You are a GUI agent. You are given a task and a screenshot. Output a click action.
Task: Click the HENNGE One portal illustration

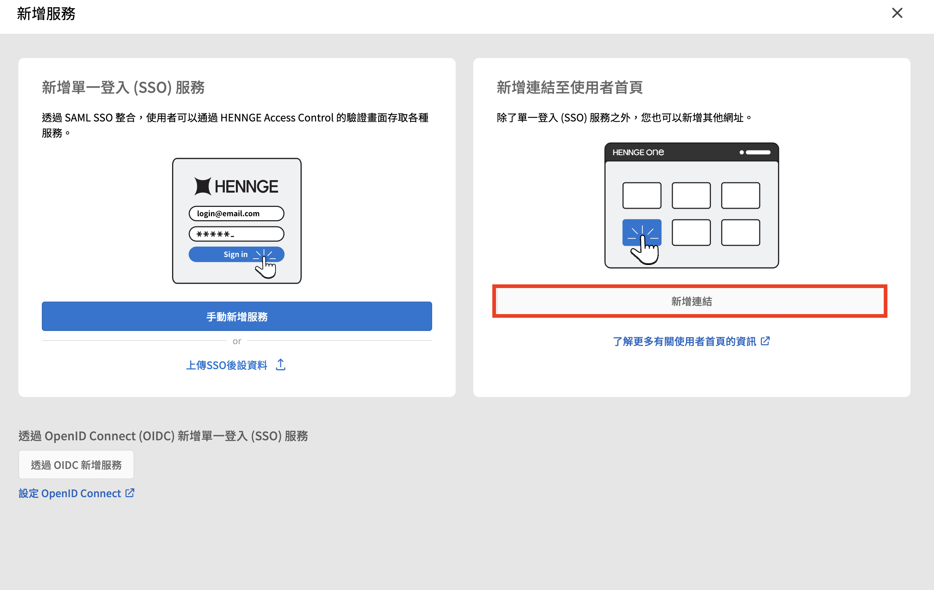[x=691, y=205]
